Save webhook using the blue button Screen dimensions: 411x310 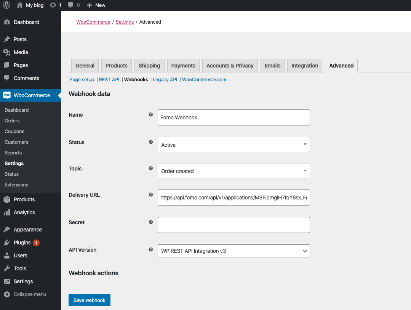tap(90, 300)
